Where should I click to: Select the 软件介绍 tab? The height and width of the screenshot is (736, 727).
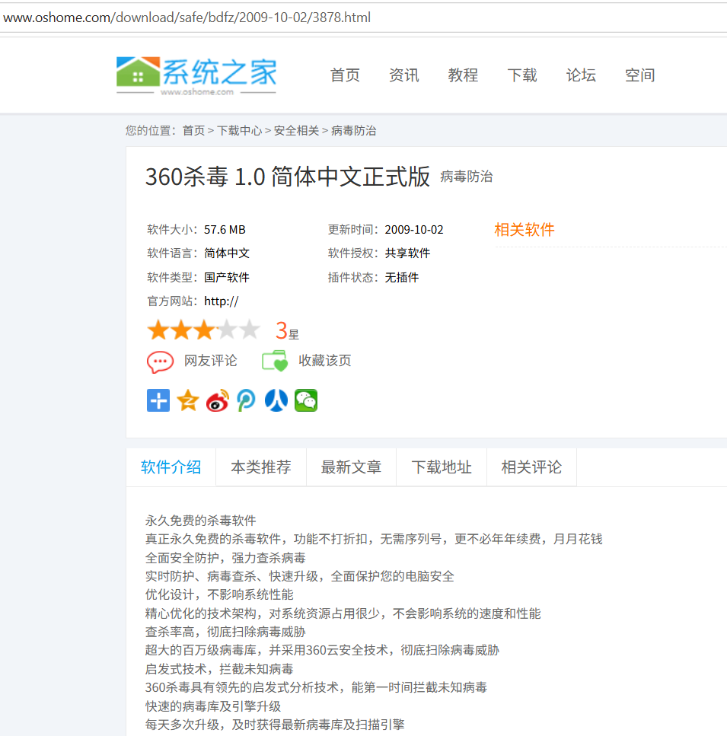[171, 467]
